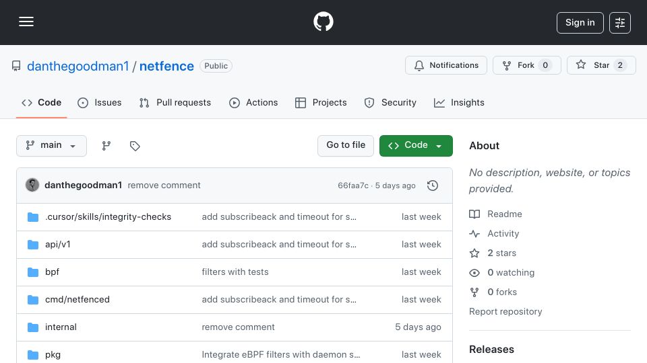Click '5 days ago' in the internal row
The width and height of the screenshot is (647, 363).
pyautogui.click(x=418, y=327)
